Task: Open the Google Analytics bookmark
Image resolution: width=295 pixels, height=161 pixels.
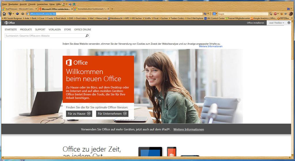Action: 264,18
